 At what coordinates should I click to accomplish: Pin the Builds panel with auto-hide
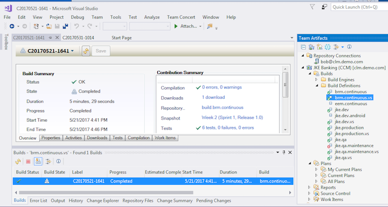(x=284, y=153)
